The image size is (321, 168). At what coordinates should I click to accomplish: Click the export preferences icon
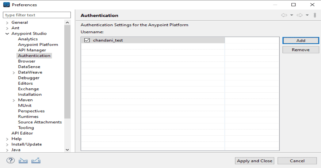click(x=36, y=161)
